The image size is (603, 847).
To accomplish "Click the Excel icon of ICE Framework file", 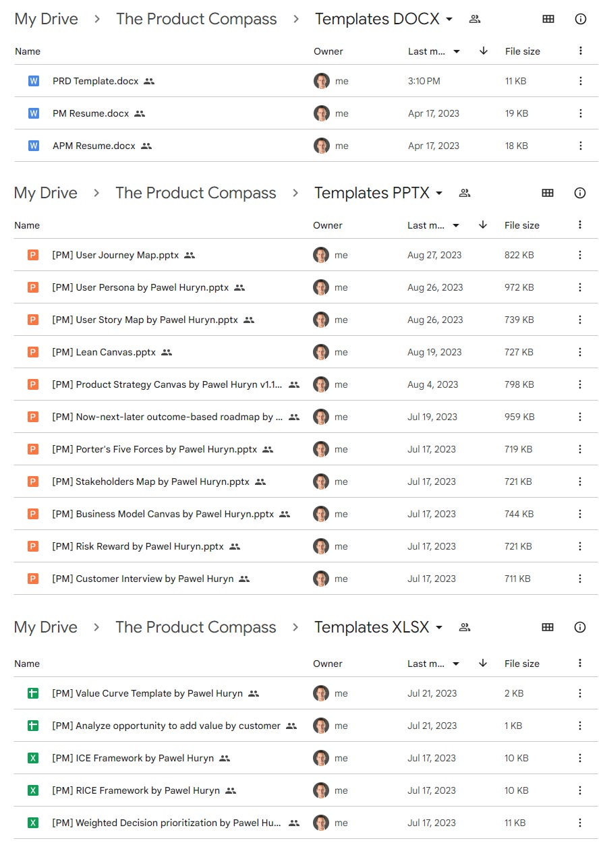I will click(x=33, y=758).
